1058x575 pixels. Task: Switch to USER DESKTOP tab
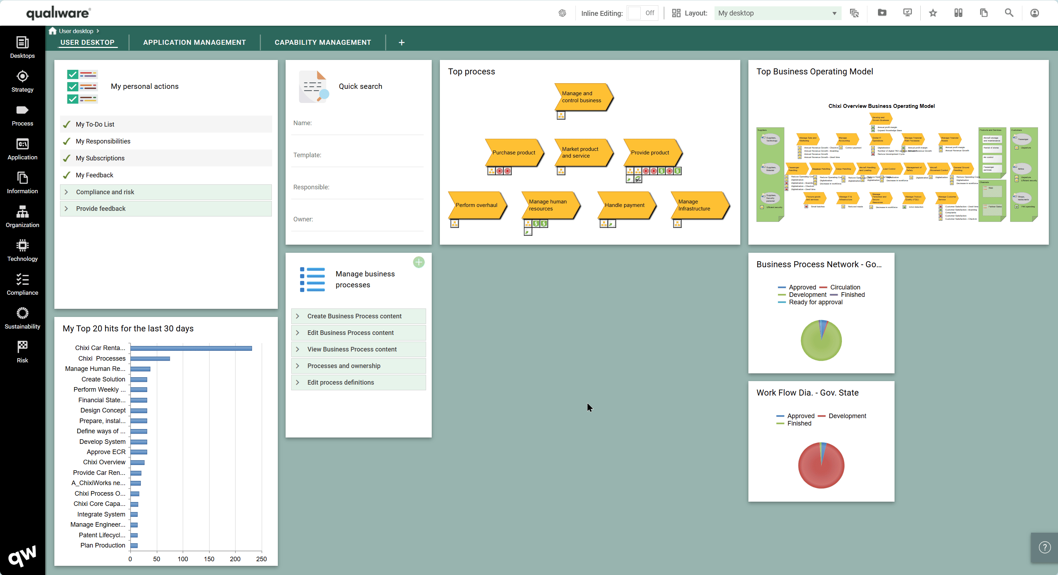[x=88, y=42]
